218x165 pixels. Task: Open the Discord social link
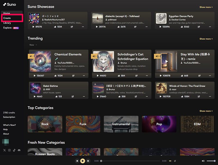[x=19, y=150]
